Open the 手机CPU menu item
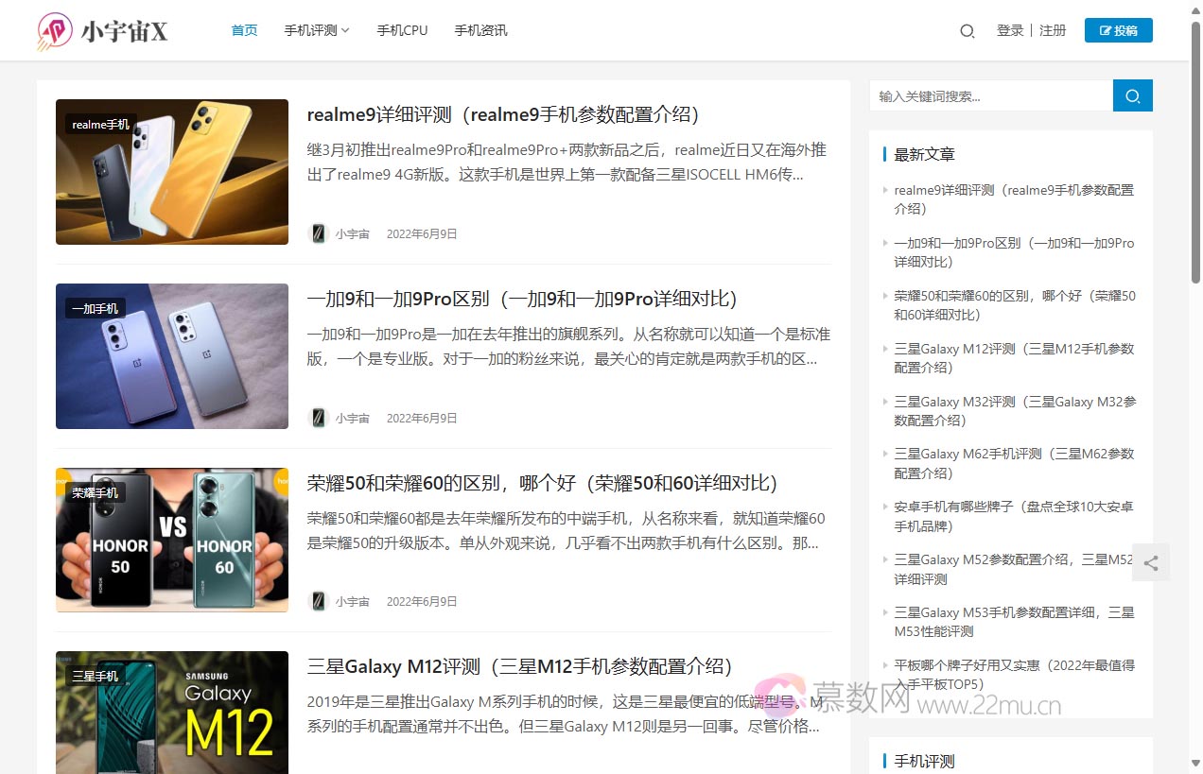 click(x=402, y=30)
